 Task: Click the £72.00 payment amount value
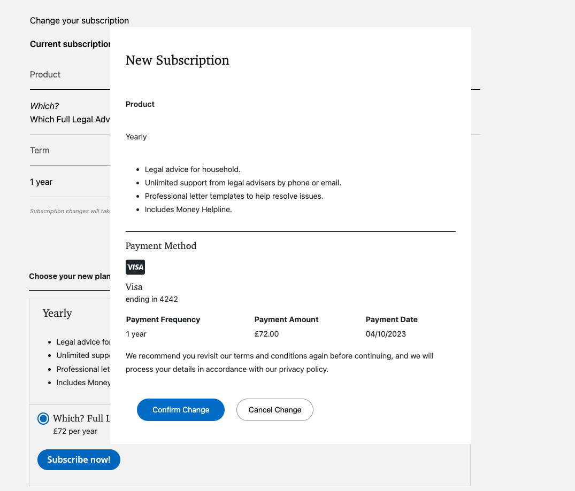click(266, 334)
